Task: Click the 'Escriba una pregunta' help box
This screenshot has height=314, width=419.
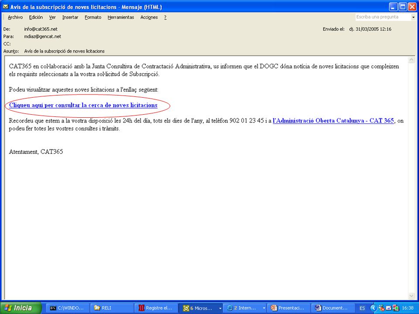Action: [x=383, y=17]
